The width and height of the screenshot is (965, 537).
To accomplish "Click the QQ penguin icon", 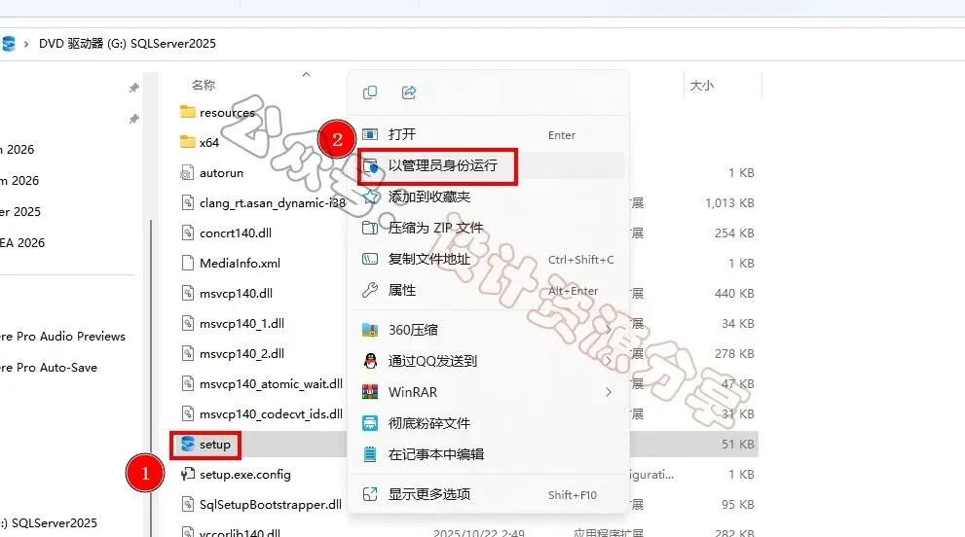I will tap(370, 361).
